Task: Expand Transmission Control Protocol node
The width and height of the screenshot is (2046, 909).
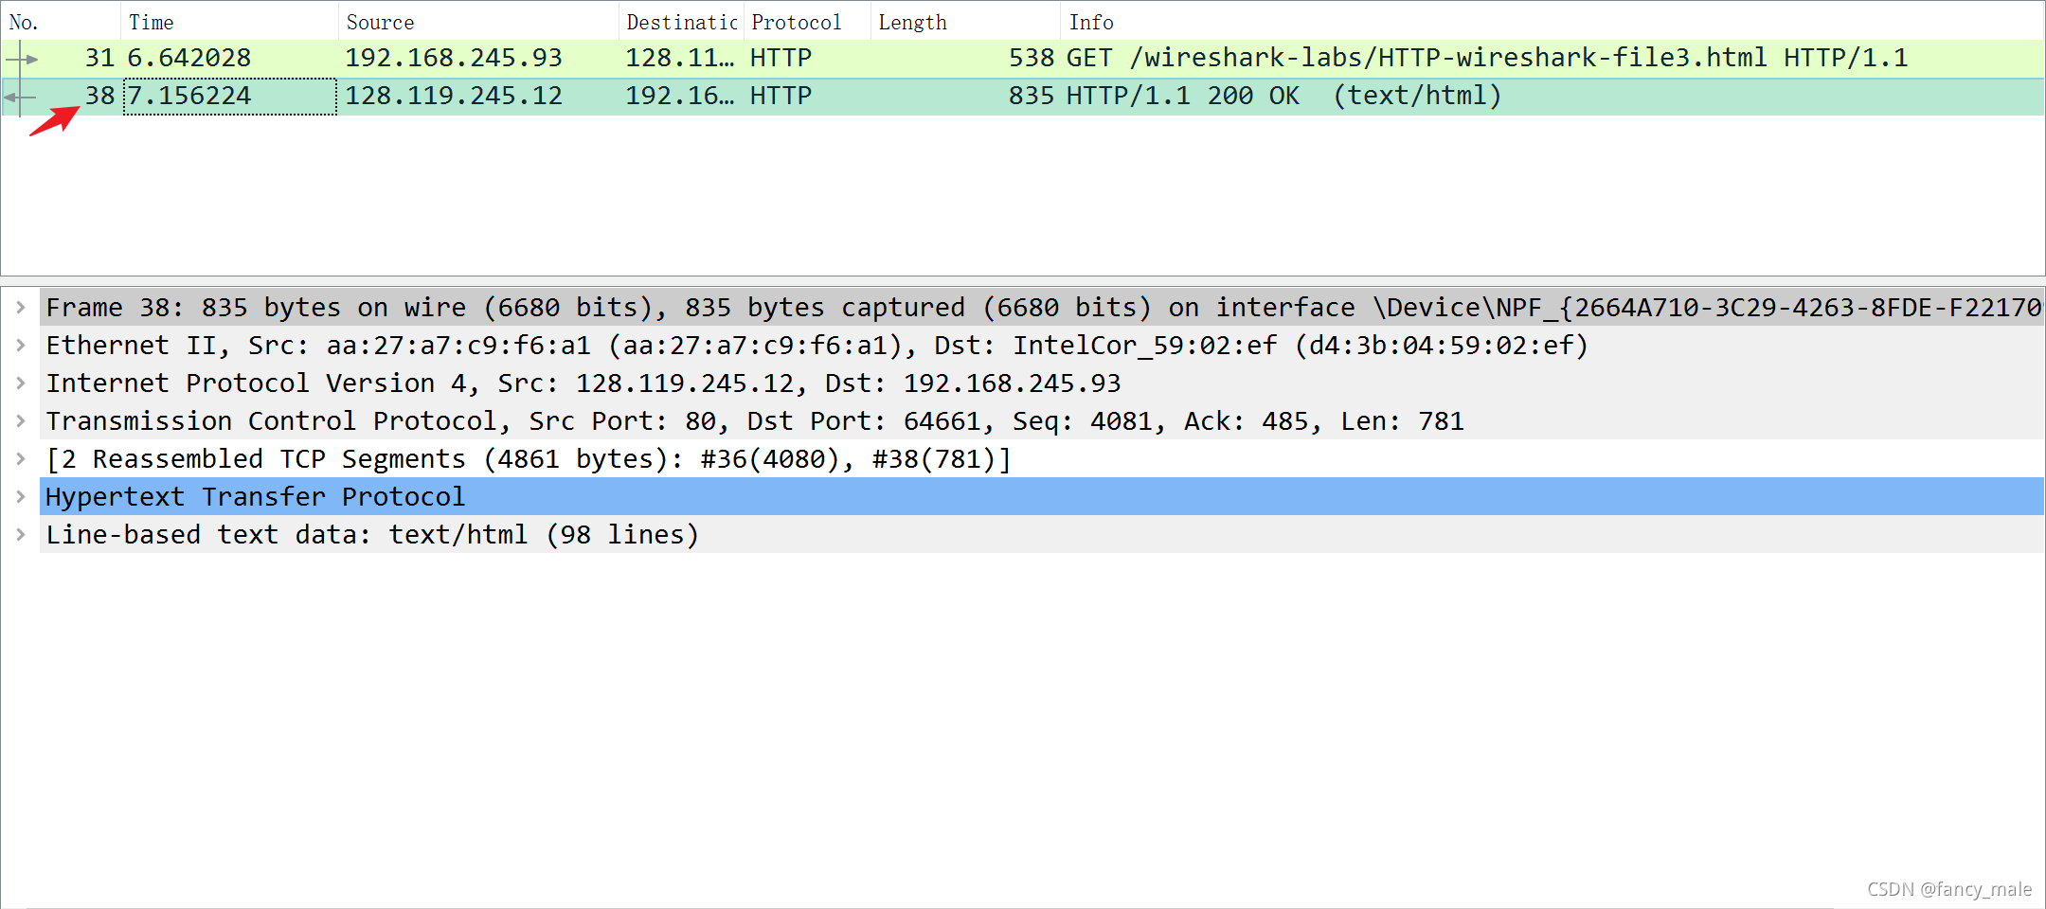Action: coord(21,420)
